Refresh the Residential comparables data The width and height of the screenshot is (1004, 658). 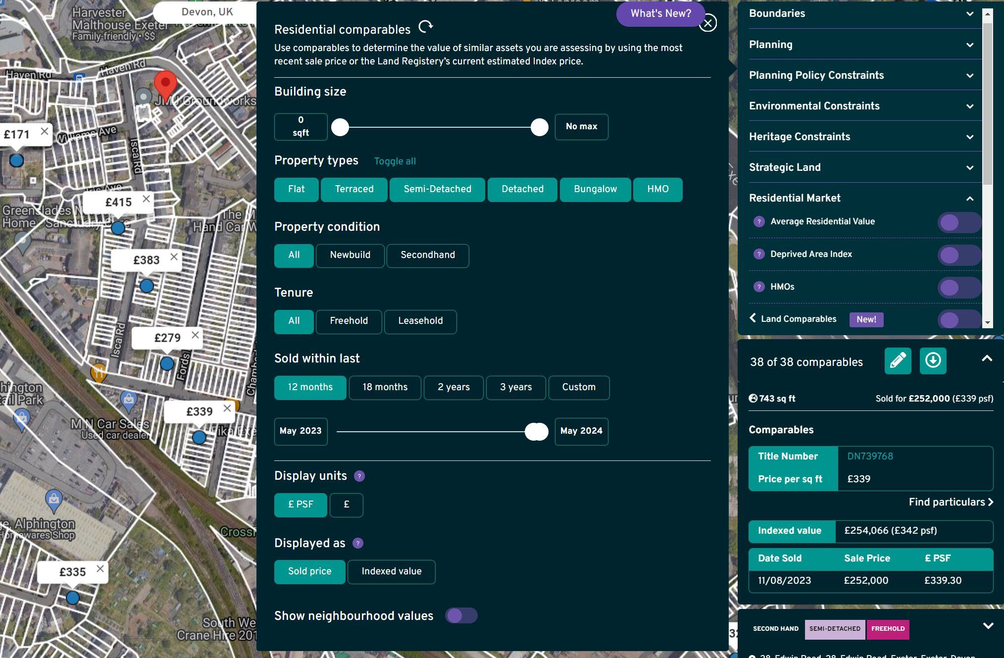(x=426, y=26)
